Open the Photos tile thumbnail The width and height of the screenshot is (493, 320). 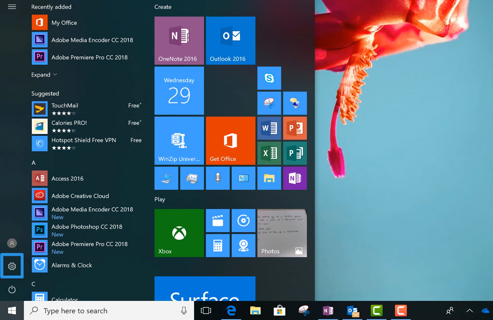pyautogui.click(x=282, y=233)
